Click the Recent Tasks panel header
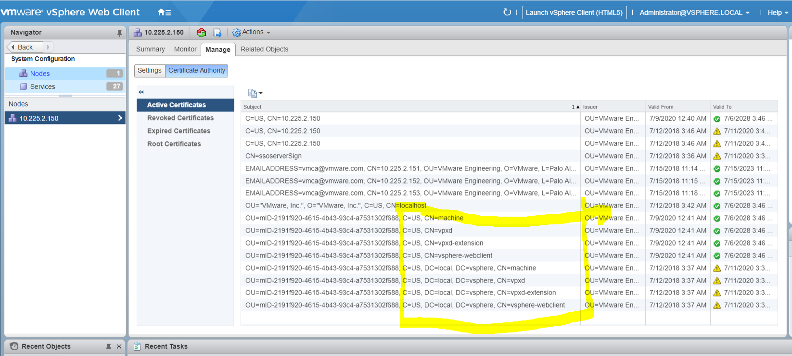The image size is (792, 356). click(460, 346)
